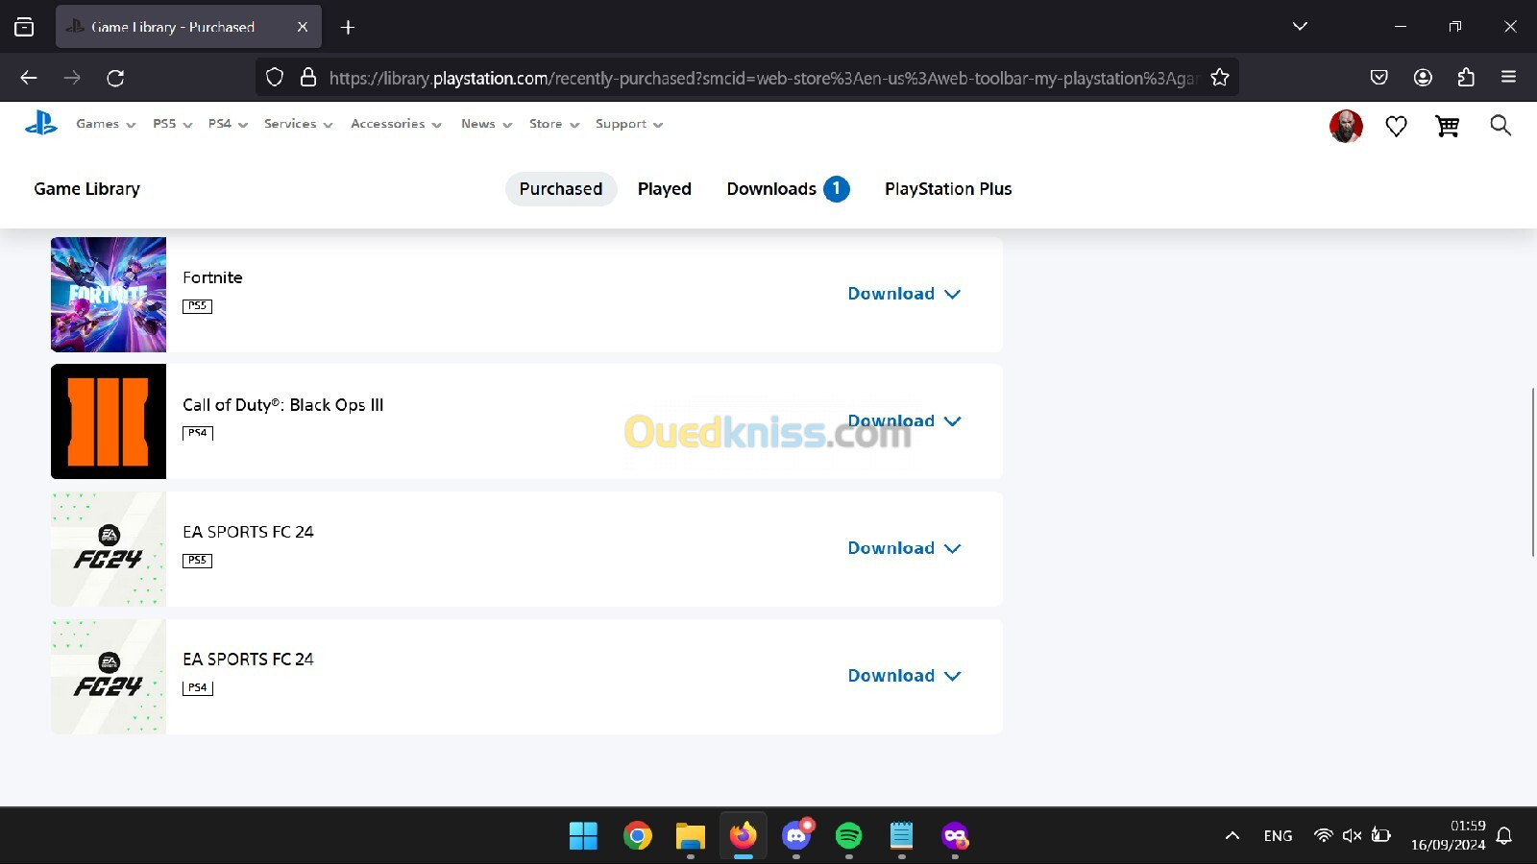Open the Firefox View icon

click(x=24, y=27)
